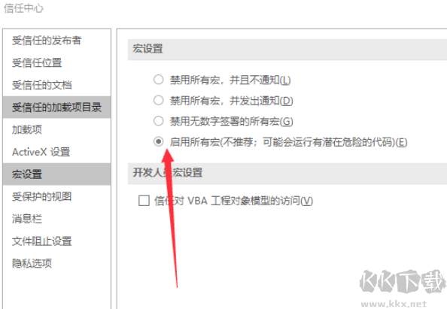Select 禁用所有宏，并发出通知 radio button
Screen dimensions: 447x309
coord(159,100)
